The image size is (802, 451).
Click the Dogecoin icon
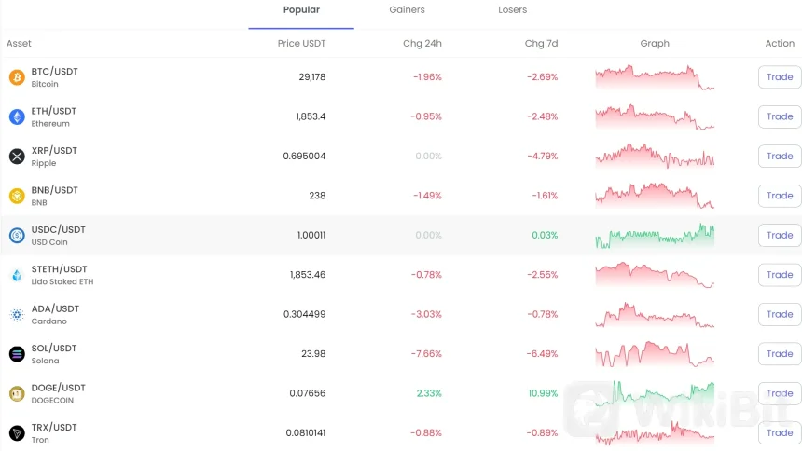17,394
